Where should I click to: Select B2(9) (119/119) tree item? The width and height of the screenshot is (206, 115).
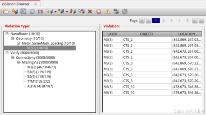click(39, 77)
